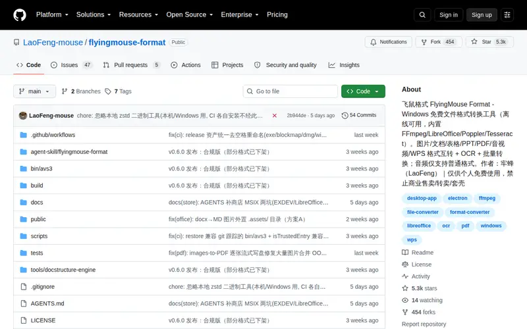
Task: Open the green Code dropdown button
Action: 363,91
